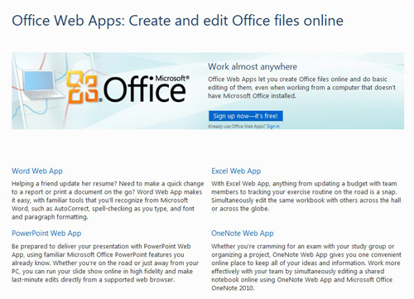This screenshot has height=299, width=414.
Task: Click the PowerPoint Web App description paragraph
Action: [105, 263]
